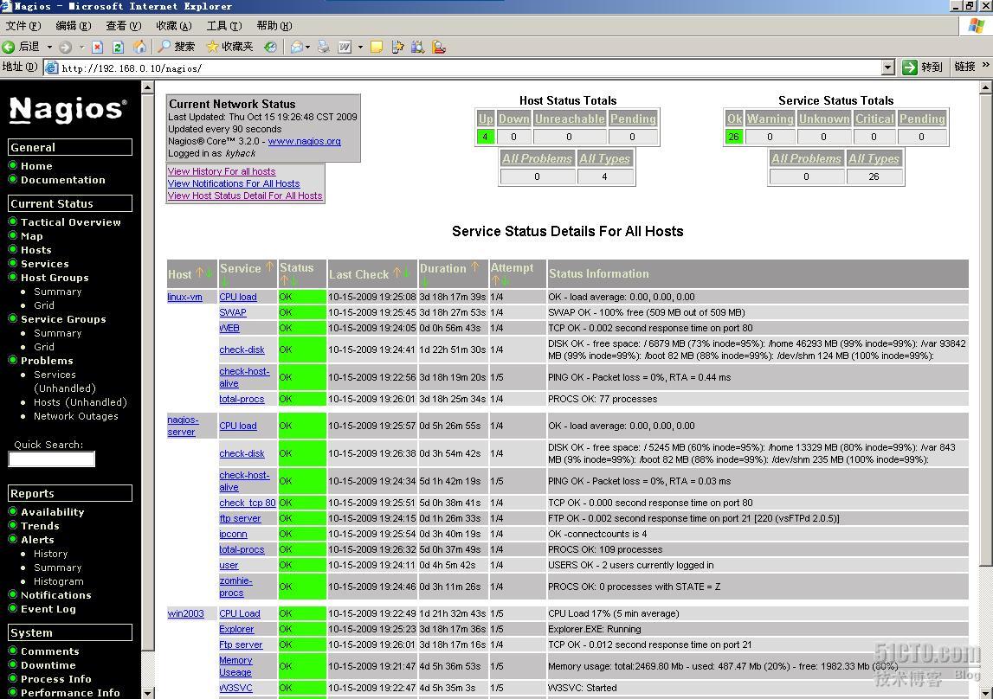
Task: Click the Stop loading icon
Action: click(x=98, y=47)
